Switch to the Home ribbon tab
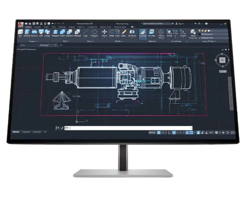 click(x=28, y=27)
